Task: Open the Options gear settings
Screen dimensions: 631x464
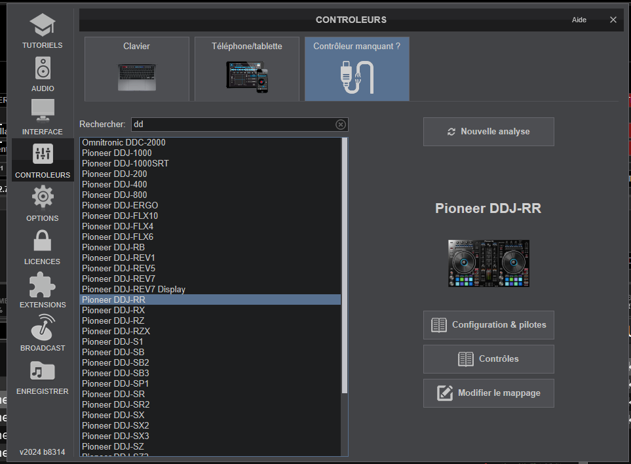Action: pyautogui.click(x=42, y=204)
